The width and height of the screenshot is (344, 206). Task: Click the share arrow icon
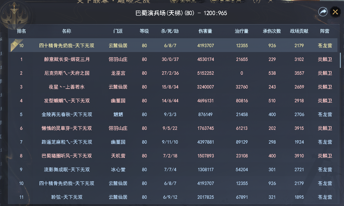(x=323, y=12)
